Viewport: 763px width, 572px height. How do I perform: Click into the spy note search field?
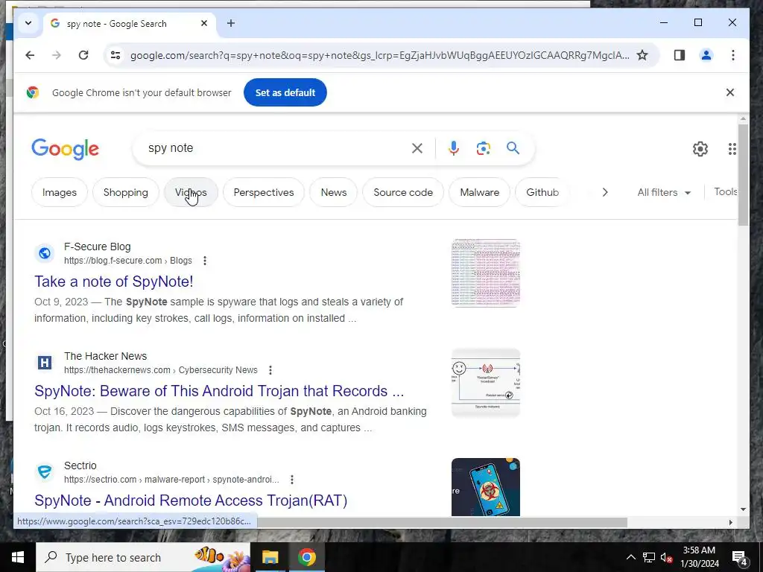tap(273, 148)
